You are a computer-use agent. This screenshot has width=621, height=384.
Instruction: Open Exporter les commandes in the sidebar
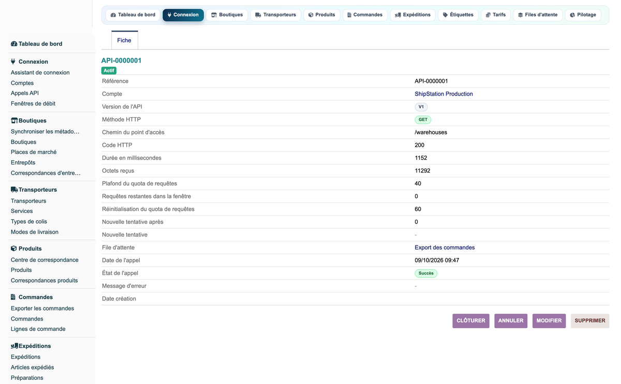(x=42, y=309)
